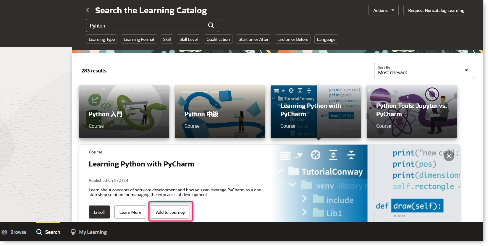Image resolution: width=488 pixels, height=246 pixels.
Task: Click the Learn More button
Action: point(130,212)
